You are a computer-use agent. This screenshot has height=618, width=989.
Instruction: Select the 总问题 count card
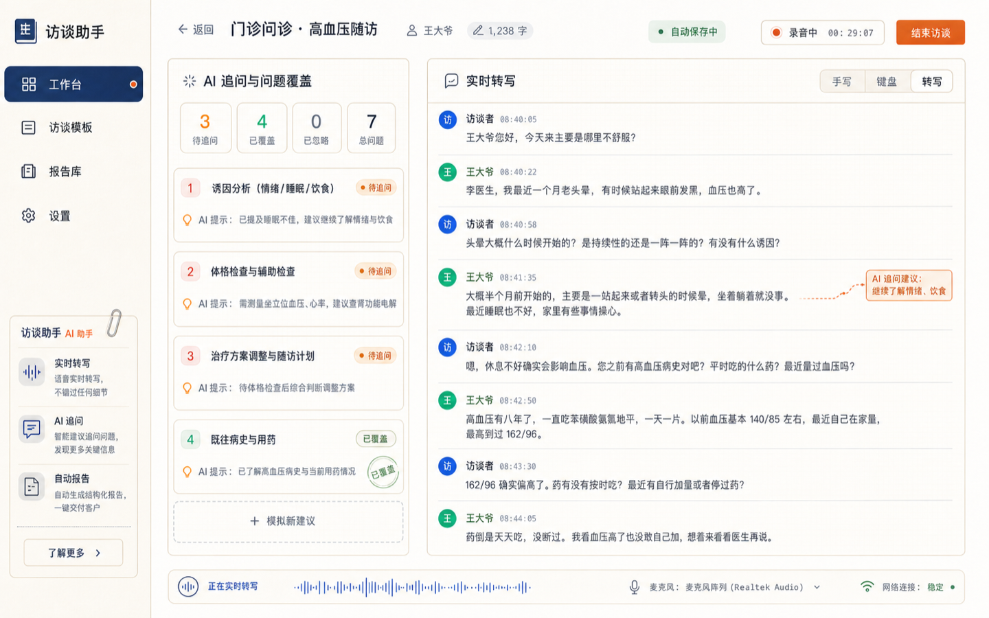click(372, 128)
